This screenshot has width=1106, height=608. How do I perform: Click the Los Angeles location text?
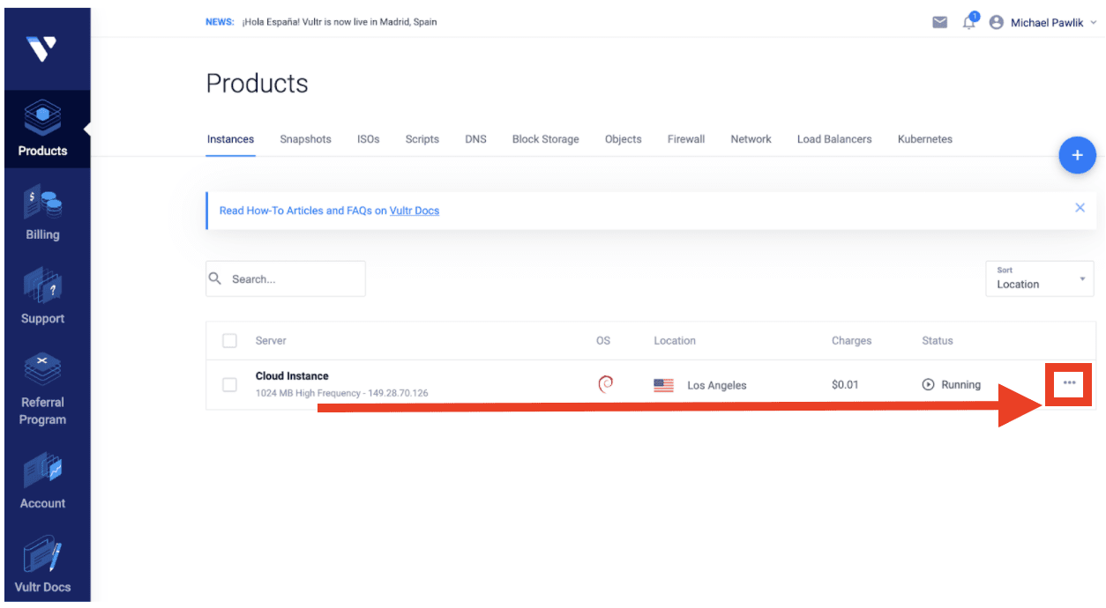point(717,385)
